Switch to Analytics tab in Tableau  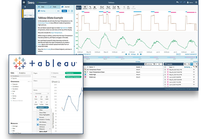tap(22, 73)
